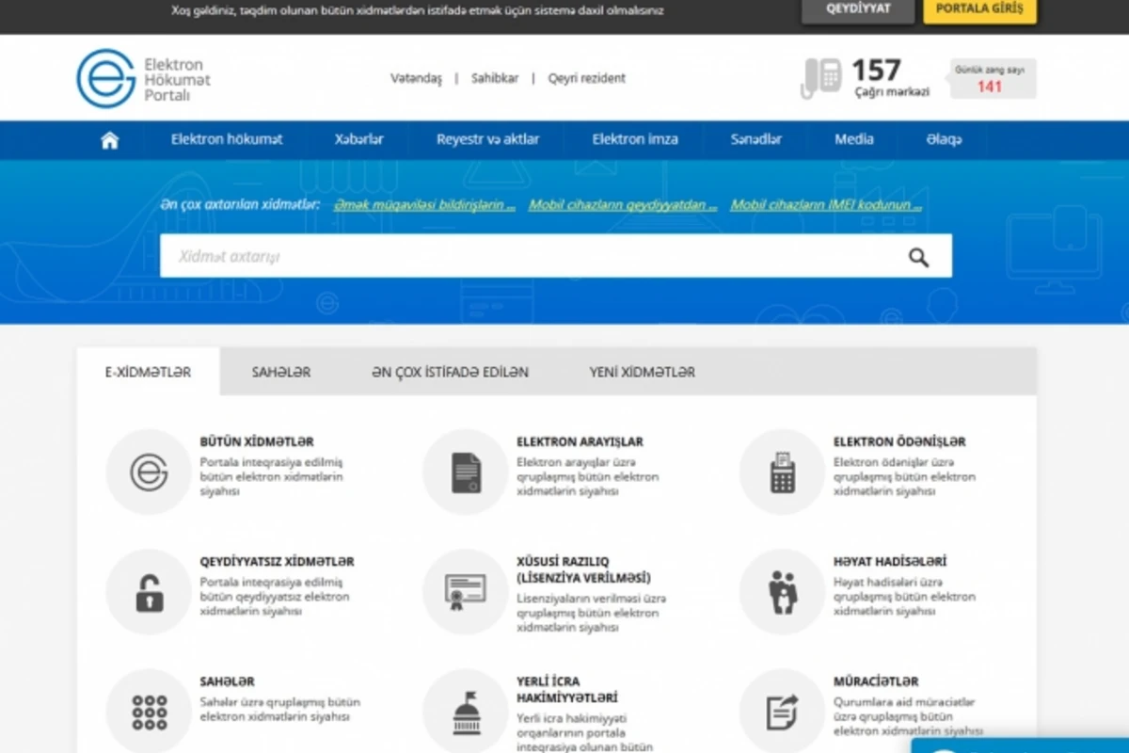Select the Yeni Xidmətlər tab
Screen dimensions: 1129x753
coord(642,372)
